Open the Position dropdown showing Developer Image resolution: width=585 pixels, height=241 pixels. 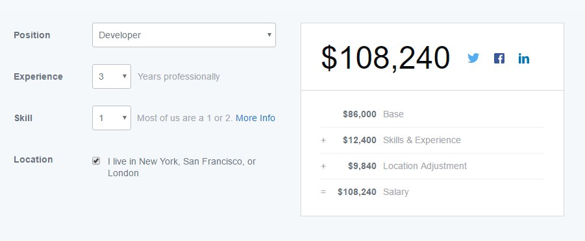(x=184, y=35)
